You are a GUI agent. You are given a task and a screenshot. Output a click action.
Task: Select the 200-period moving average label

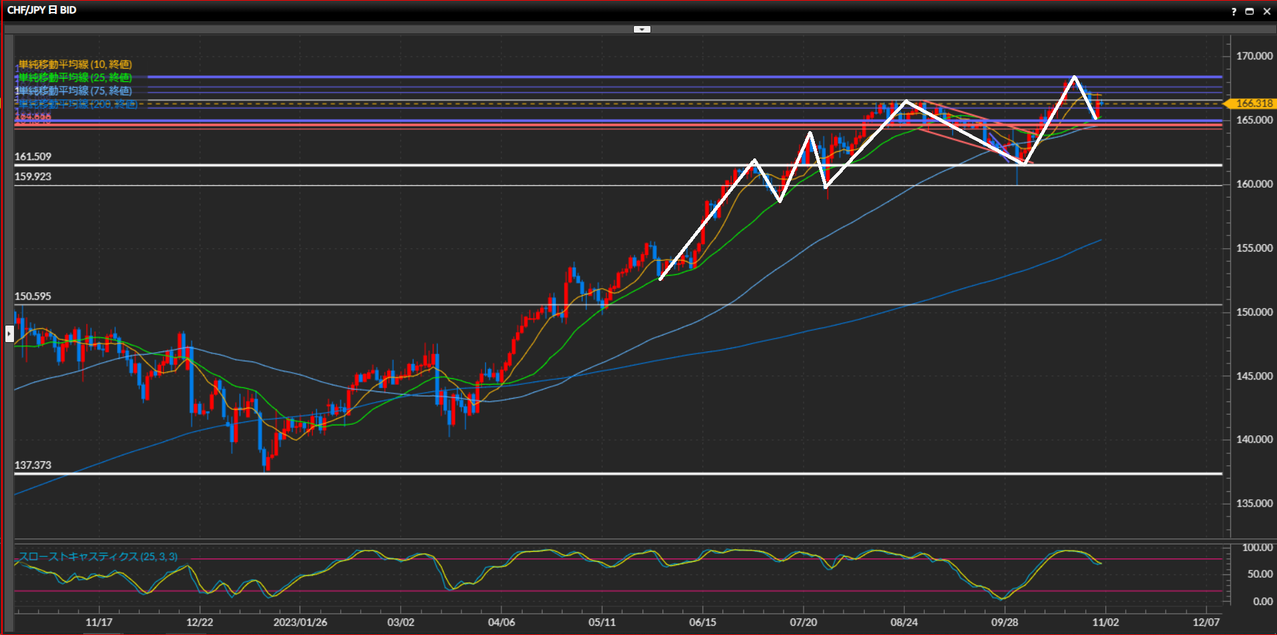77,104
